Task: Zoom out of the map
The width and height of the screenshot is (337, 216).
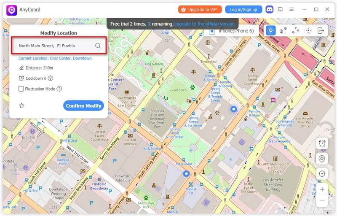Action: click(x=322, y=200)
